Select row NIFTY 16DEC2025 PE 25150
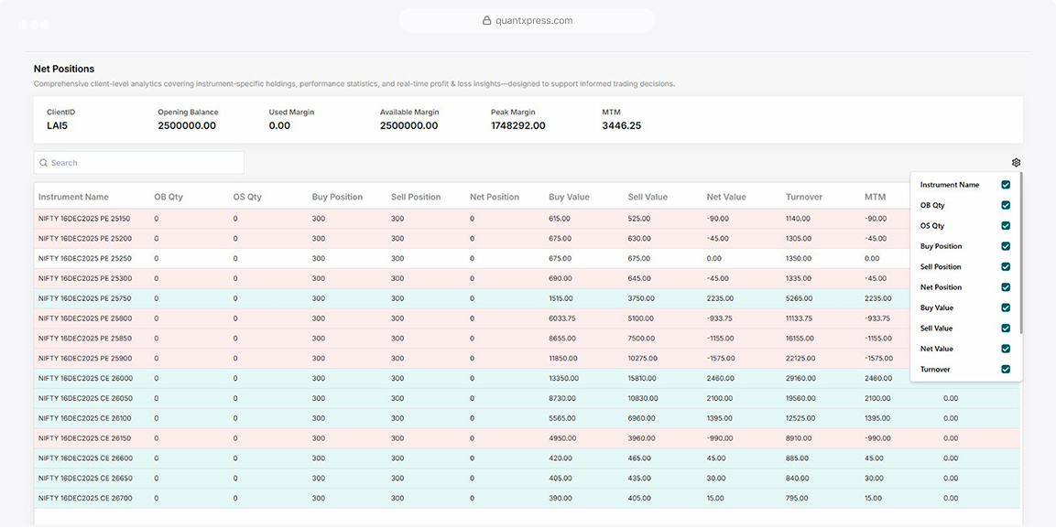The height and width of the screenshot is (528, 1056). tap(527, 219)
